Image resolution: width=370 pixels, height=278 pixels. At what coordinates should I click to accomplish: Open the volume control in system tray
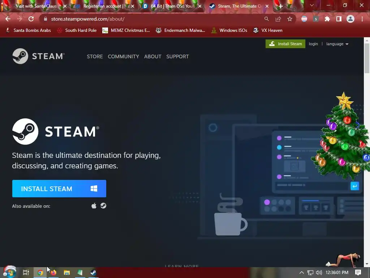[319, 273]
